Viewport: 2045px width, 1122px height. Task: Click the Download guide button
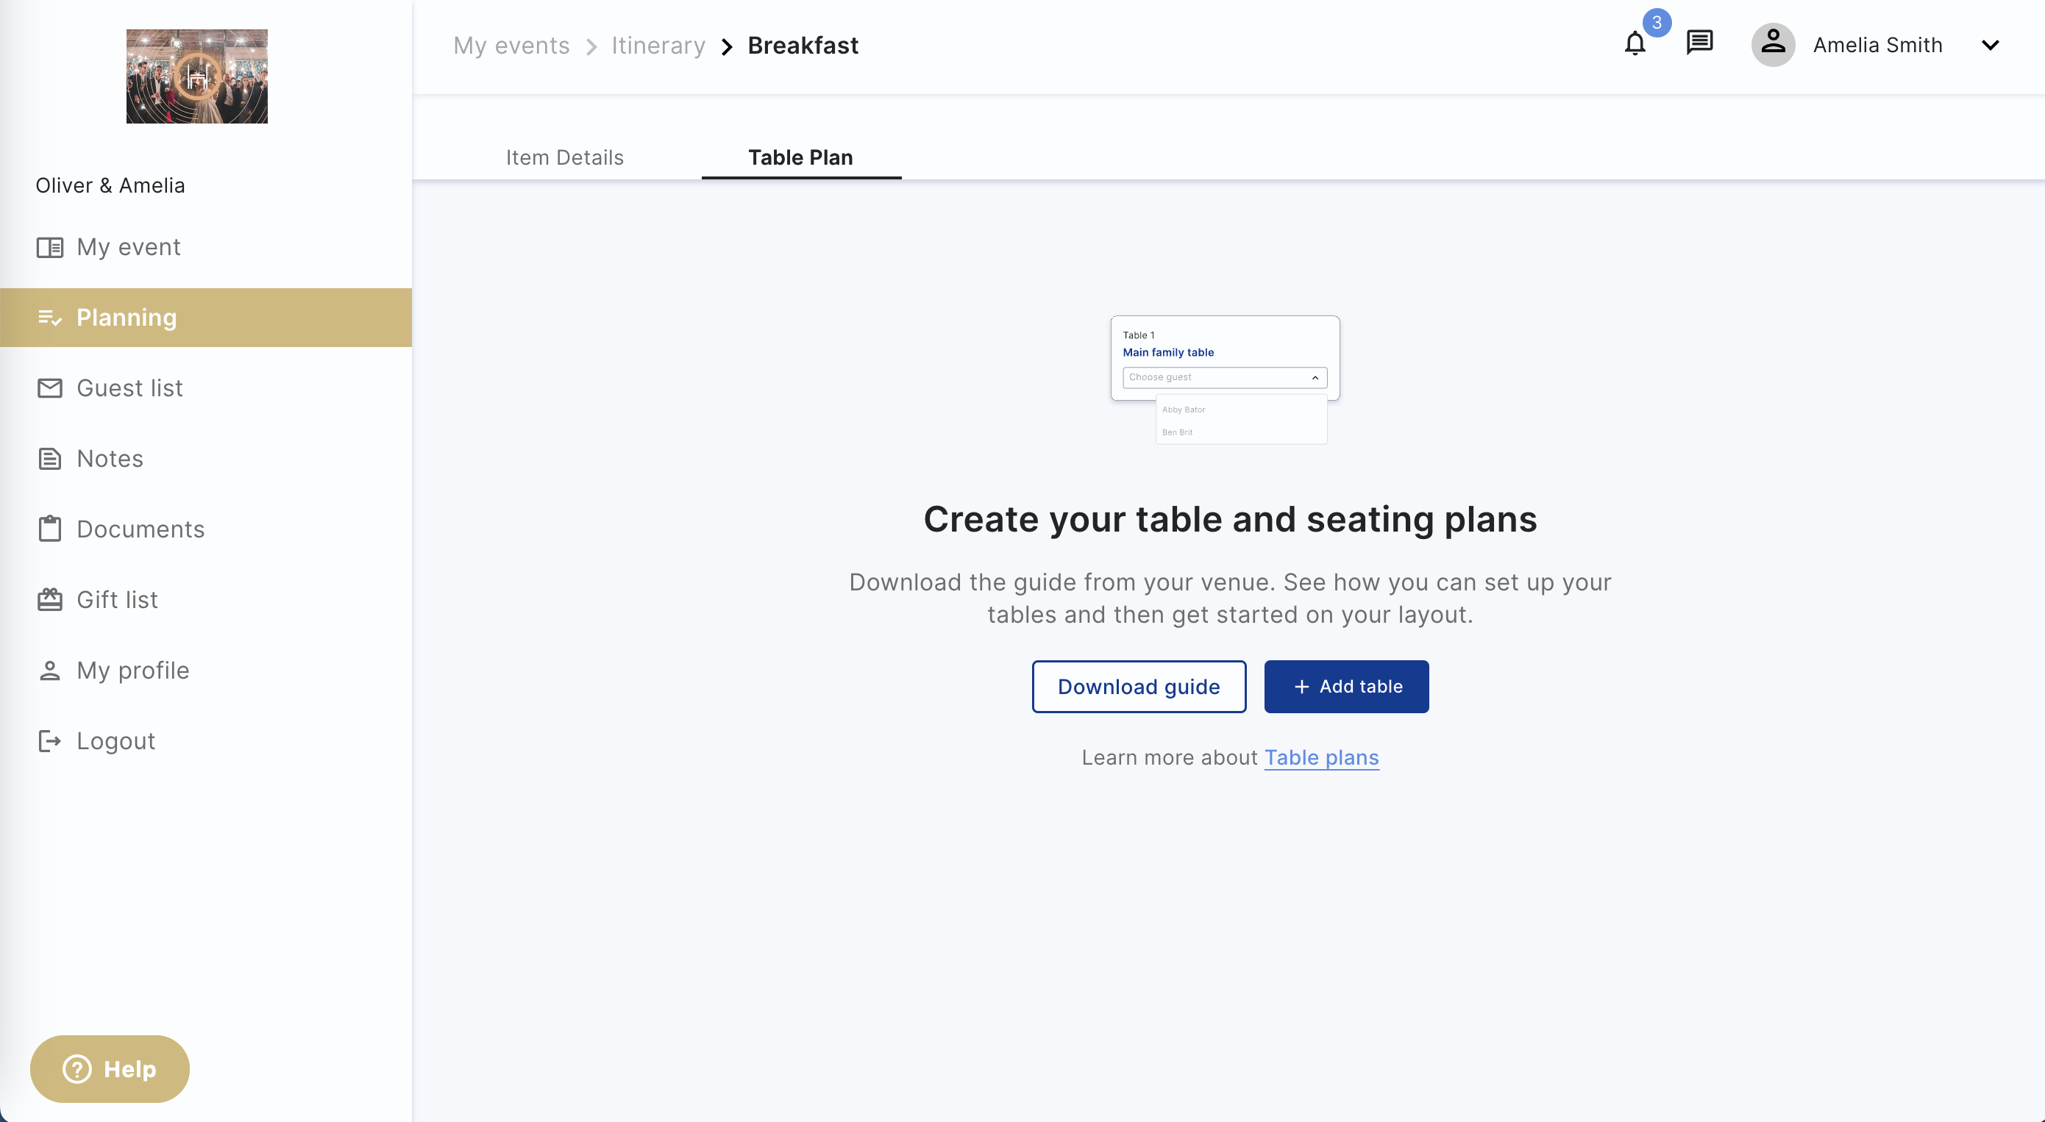coord(1139,687)
